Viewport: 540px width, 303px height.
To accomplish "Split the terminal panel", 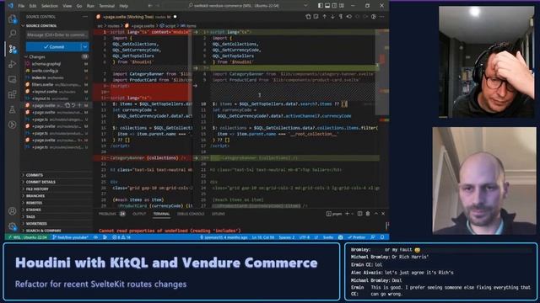I will [x=359, y=214].
